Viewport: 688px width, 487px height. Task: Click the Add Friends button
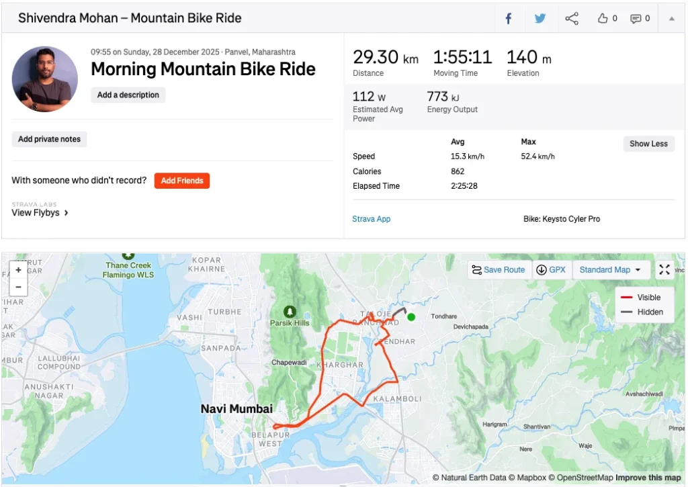point(181,181)
